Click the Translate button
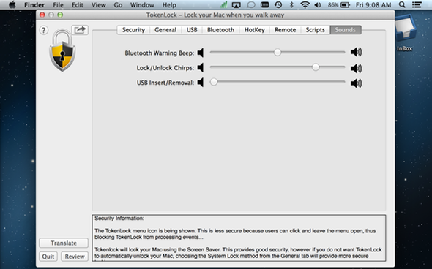Image resolution: width=432 pixels, height=269 pixels. [64, 243]
